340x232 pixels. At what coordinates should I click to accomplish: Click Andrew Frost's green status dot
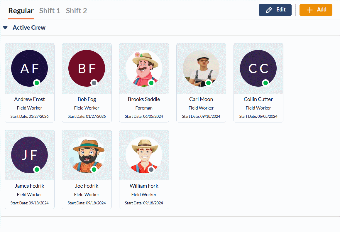coord(37,83)
